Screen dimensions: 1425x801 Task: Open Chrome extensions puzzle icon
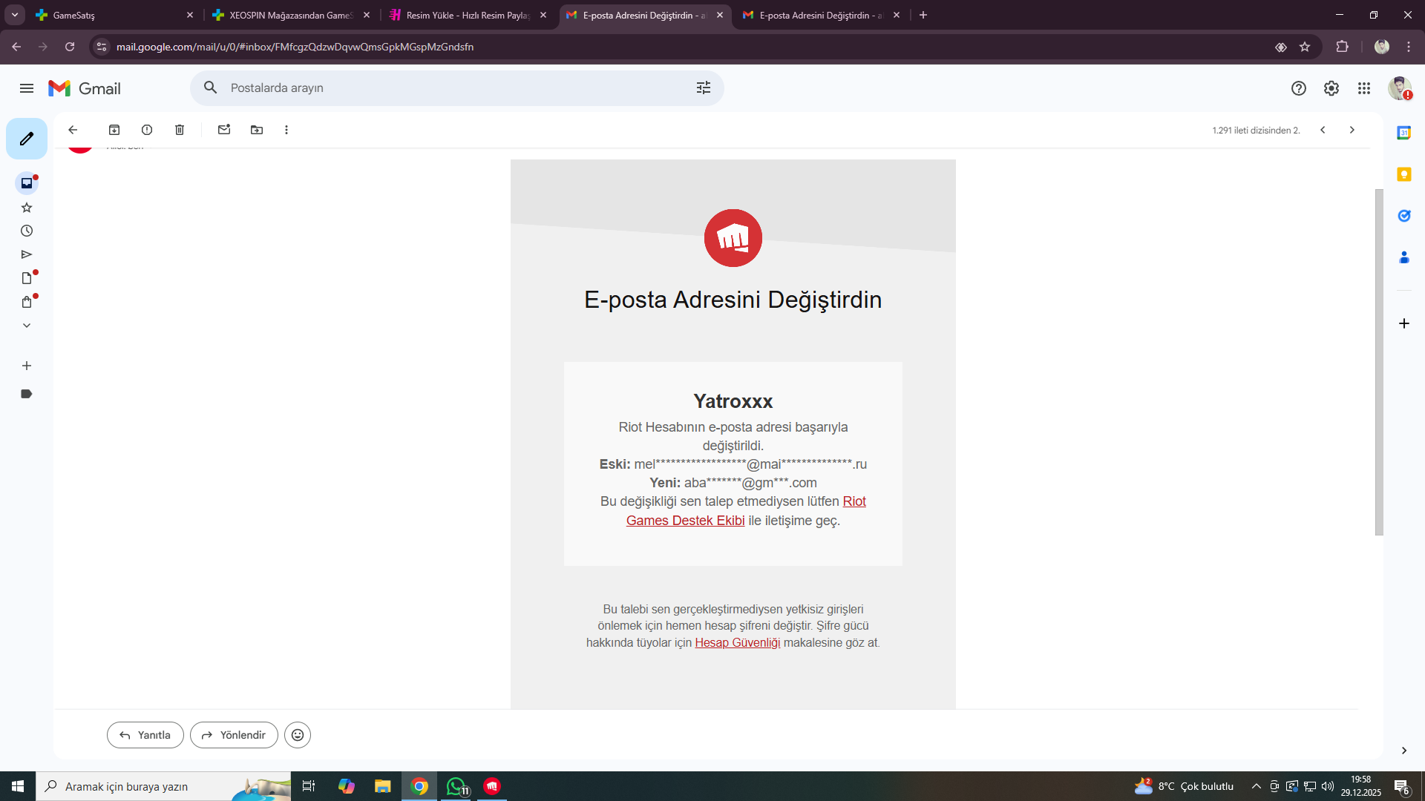point(1342,47)
